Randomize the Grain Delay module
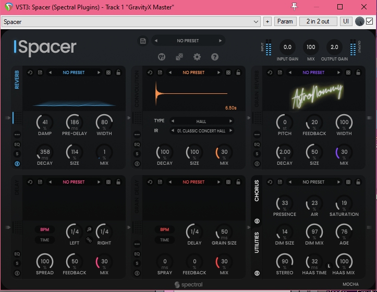Viewport: 377px width, 292px height. tap(228, 182)
